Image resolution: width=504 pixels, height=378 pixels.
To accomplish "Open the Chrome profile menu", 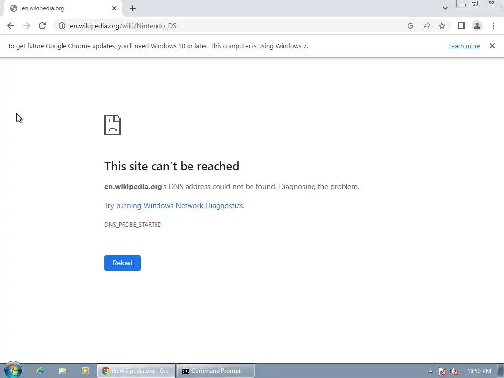I will point(477,26).
